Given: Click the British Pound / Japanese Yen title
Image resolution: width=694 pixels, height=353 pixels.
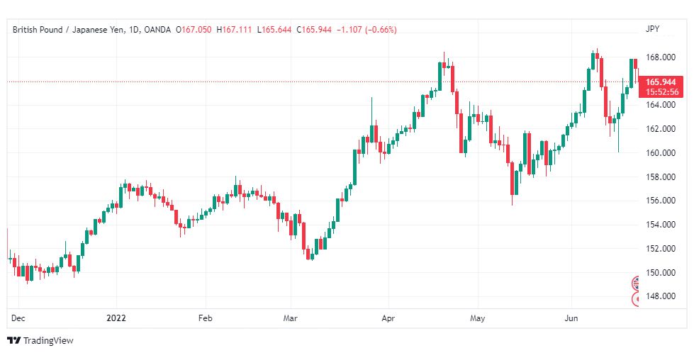Looking at the screenshot, I should tap(68, 29).
